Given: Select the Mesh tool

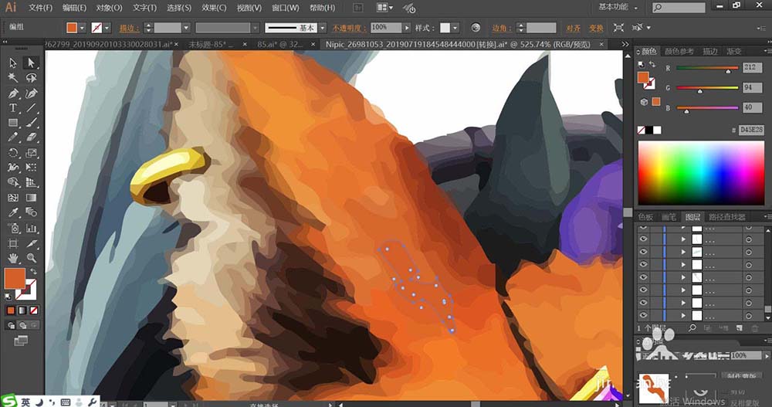Looking at the screenshot, I should pos(13,198).
